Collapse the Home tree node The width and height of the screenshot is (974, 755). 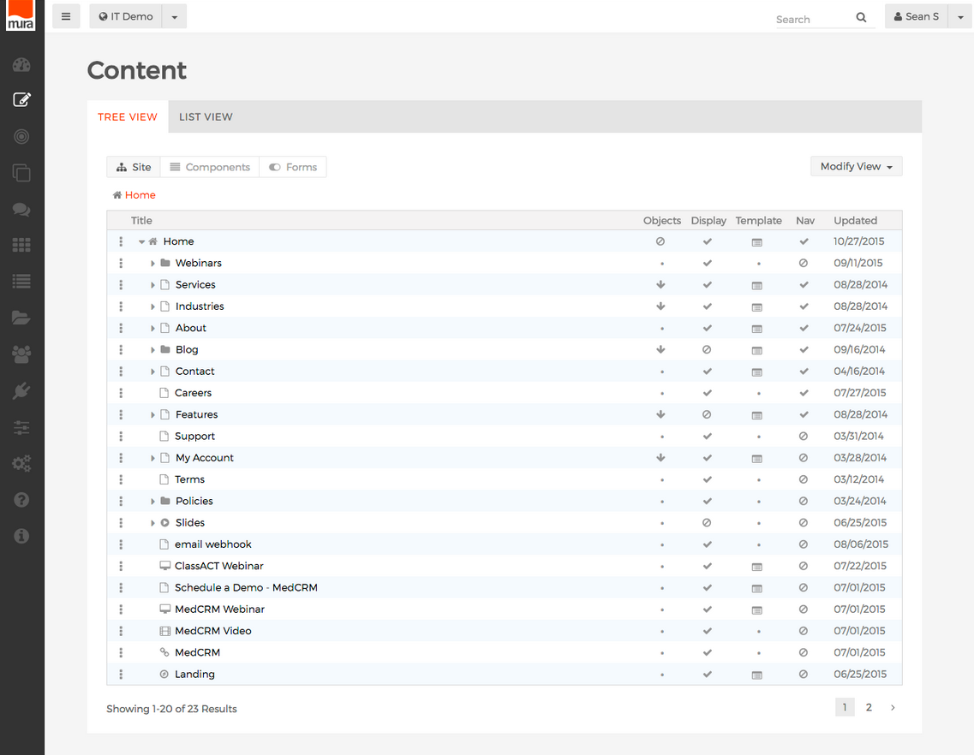coord(141,241)
